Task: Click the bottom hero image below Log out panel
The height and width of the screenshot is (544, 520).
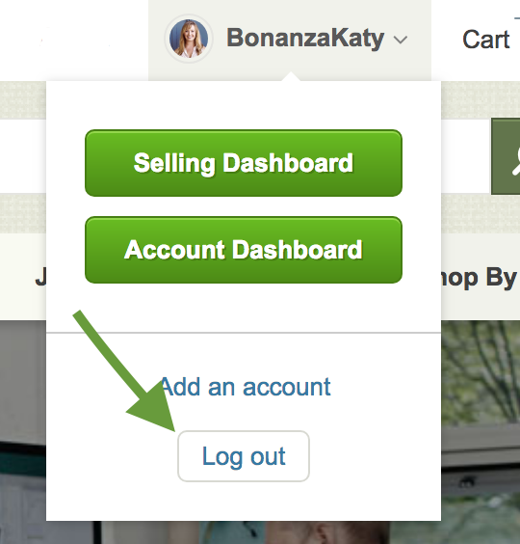Action: coord(244,532)
